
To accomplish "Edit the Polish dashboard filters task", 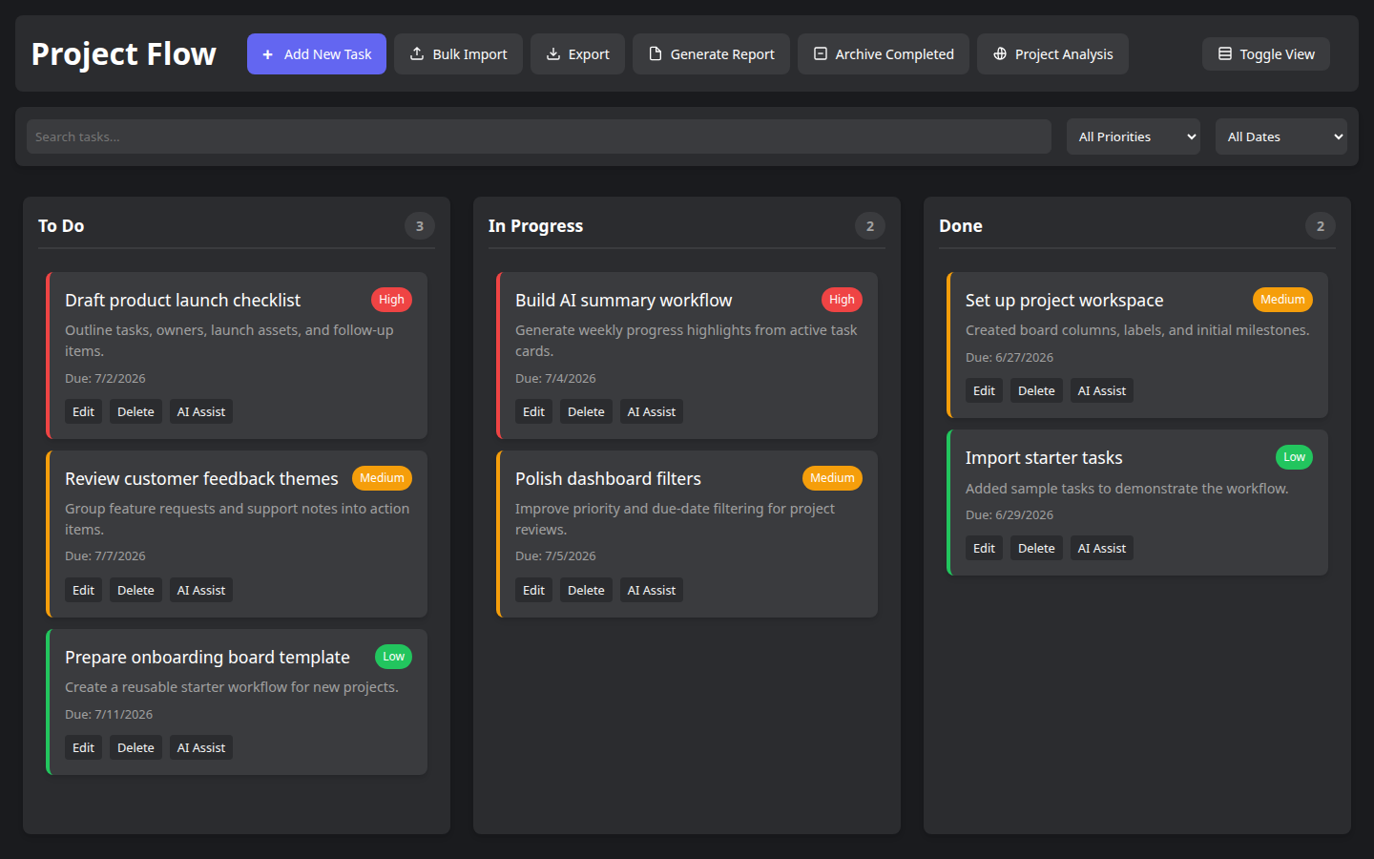I will [534, 590].
